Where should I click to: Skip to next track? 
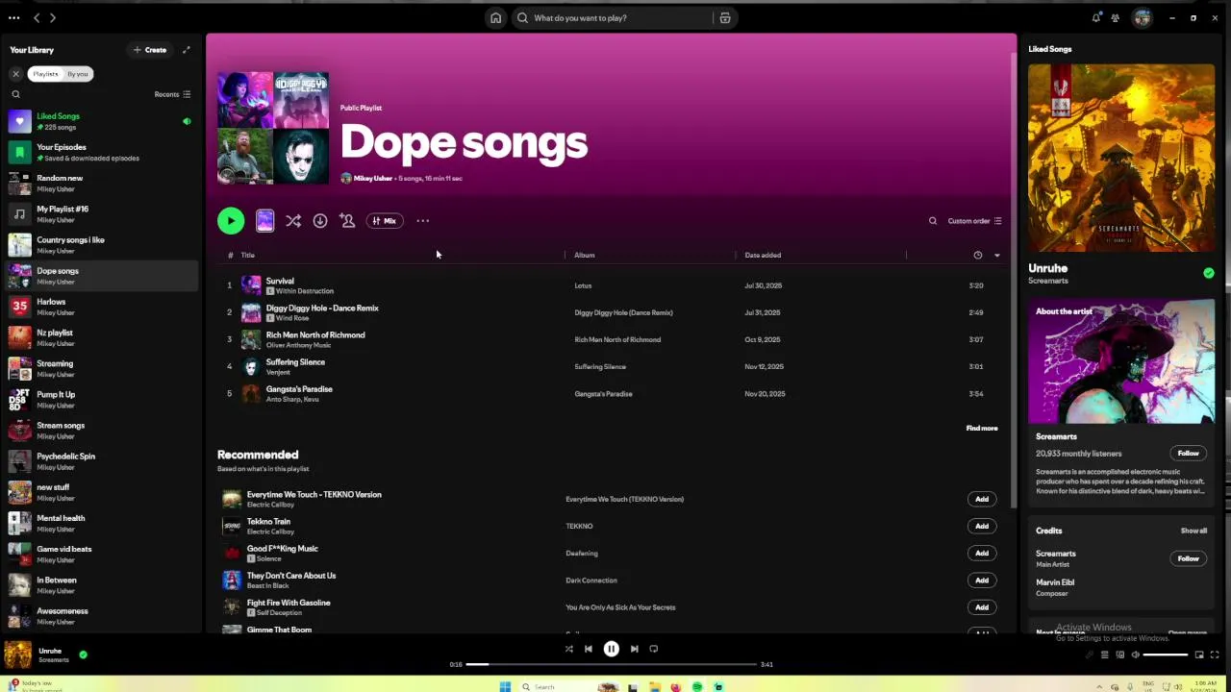click(x=634, y=649)
